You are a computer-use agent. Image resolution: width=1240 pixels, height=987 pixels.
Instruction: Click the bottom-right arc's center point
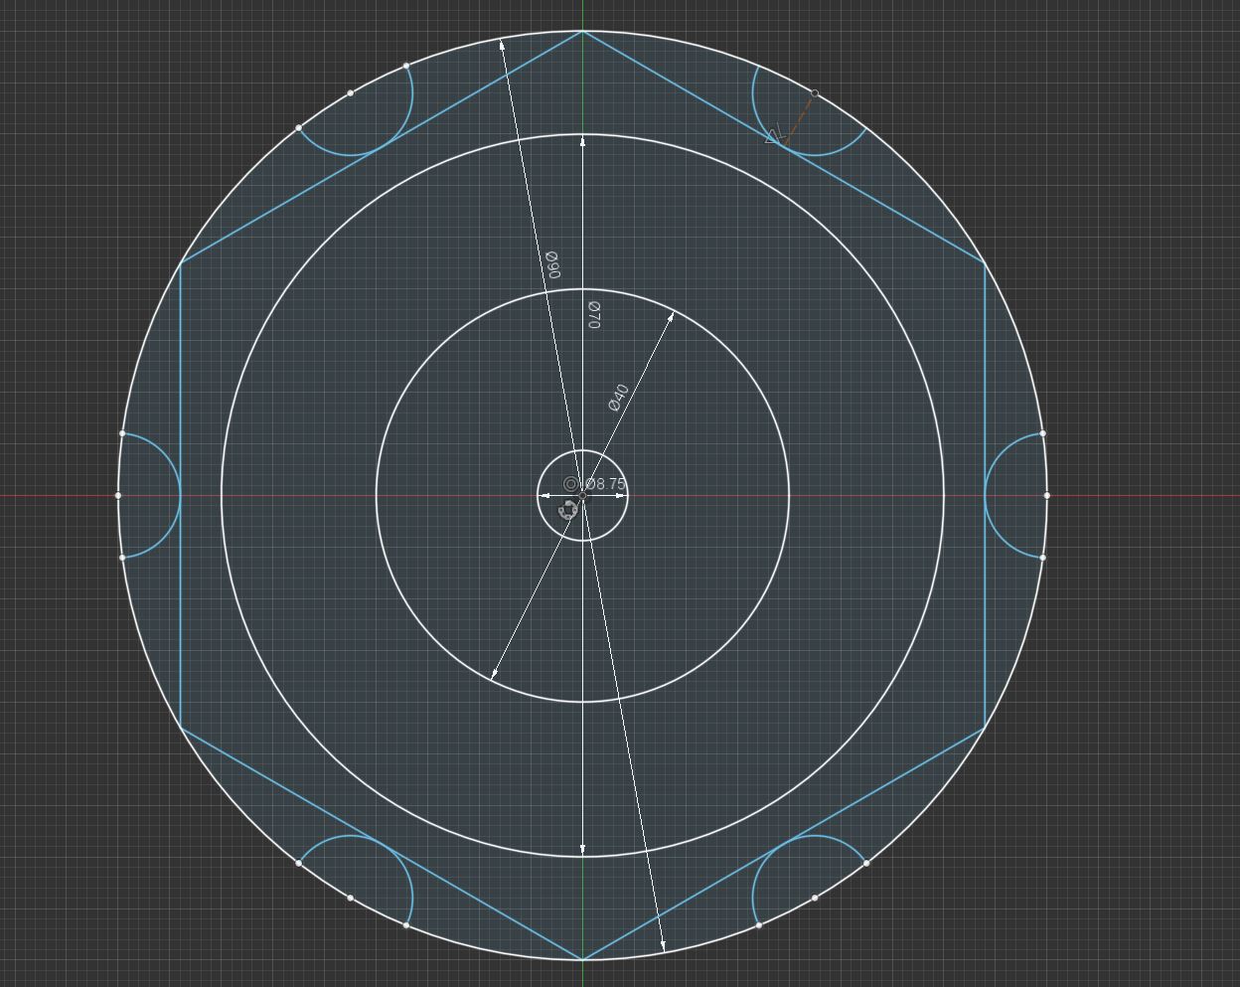[815, 898]
